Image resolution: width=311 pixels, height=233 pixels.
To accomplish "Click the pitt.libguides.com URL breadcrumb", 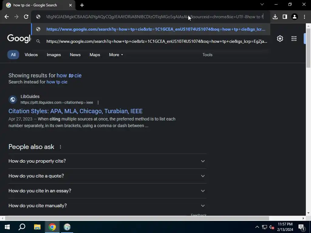I will coord(57,103).
